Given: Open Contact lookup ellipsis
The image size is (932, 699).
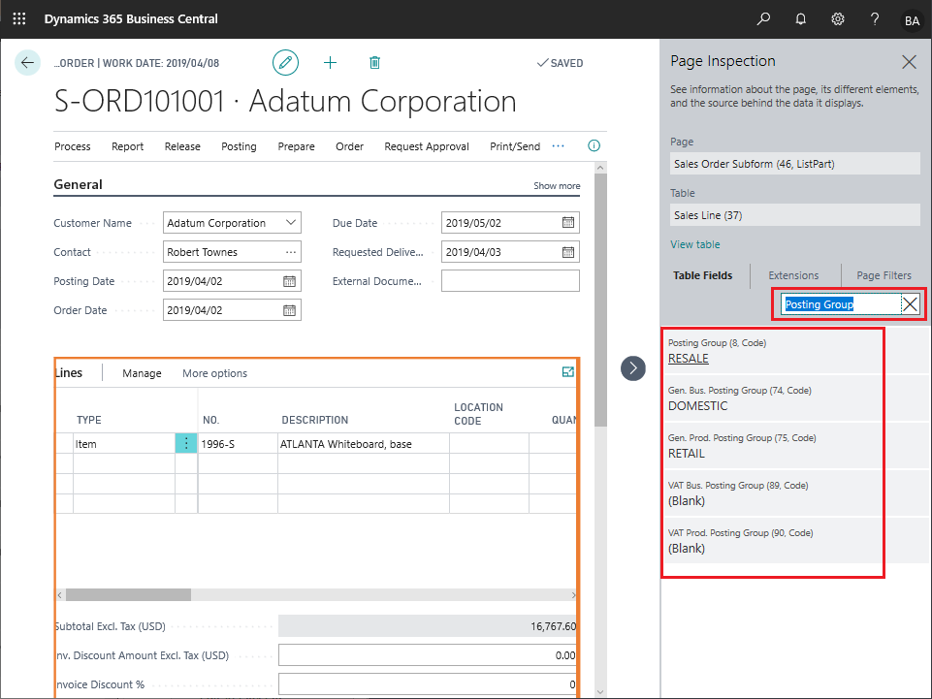Looking at the screenshot, I should pyautogui.click(x=291, y=252).
